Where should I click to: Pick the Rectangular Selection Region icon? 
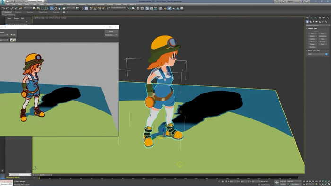click(43, 8)
